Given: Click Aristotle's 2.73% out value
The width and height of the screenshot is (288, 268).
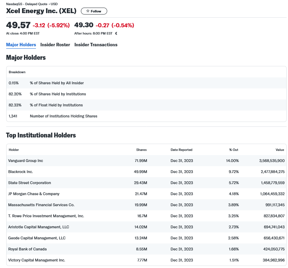Looking at the screenshot, I should (234, 227).
